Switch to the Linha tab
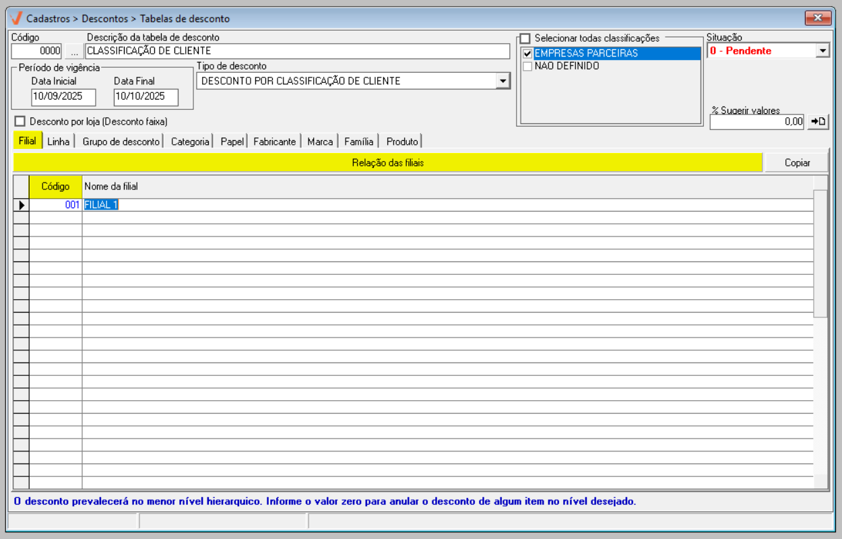Screen dimensions: 842x539 (x=59, y=141)
